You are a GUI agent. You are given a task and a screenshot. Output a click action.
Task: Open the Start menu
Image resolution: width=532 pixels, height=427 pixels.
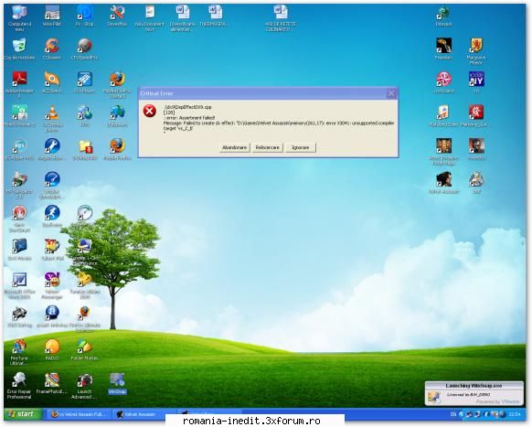[x=22, y=414]
